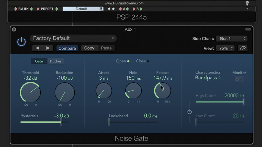
Task: Close the Aux 1 plugin window
Action: pyautogui.click(x=14, y=30)
